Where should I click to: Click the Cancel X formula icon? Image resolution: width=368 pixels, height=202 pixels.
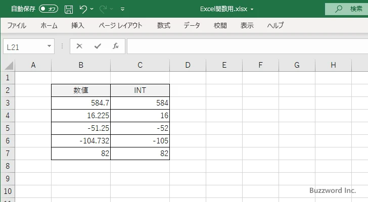79,46
